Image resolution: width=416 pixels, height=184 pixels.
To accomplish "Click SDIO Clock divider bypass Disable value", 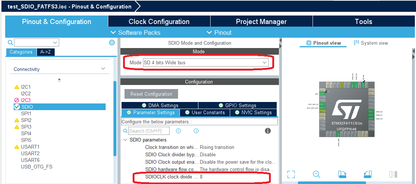I will [x=208, y=154].
